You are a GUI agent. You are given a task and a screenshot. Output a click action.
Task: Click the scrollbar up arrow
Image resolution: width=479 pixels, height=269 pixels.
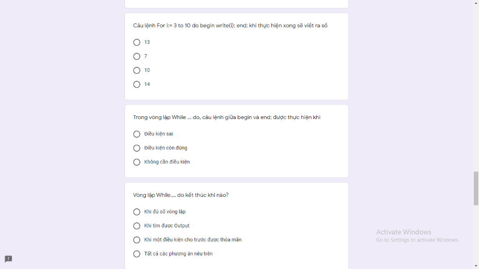(476, 2)
